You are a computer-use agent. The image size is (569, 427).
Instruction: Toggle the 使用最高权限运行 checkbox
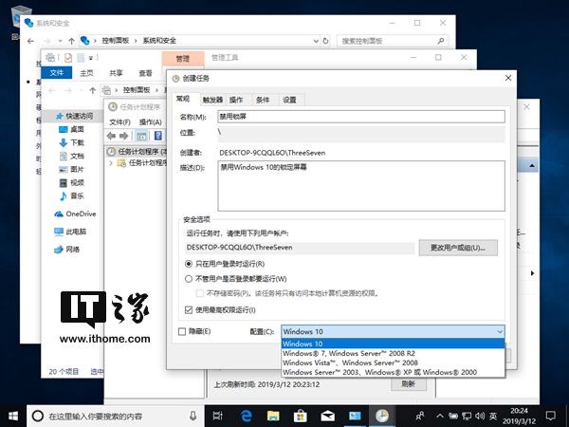coord(189,309)
